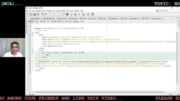This screenshot has height=101, width=180.
Task: Click the Undo toolbar icon
Action: pyautogui.click(x=42, y=14)
